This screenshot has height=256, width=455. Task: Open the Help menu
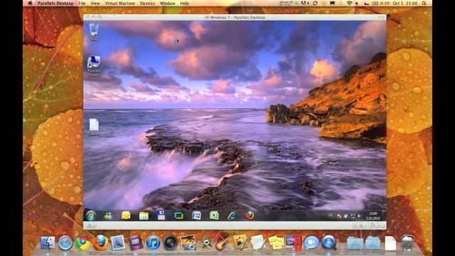[185, 3]
